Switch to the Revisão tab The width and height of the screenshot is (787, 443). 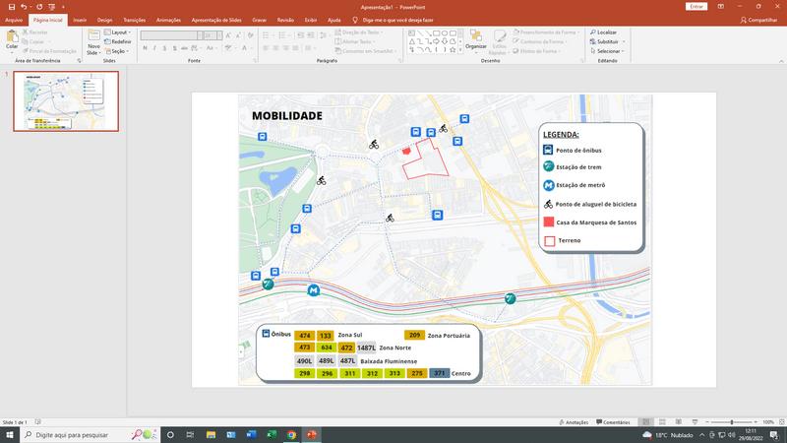click(x=285, y=20)
